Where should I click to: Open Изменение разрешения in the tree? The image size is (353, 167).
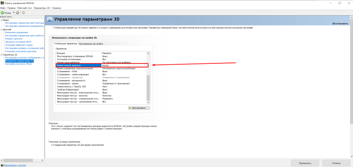click(x=16, y=32)
